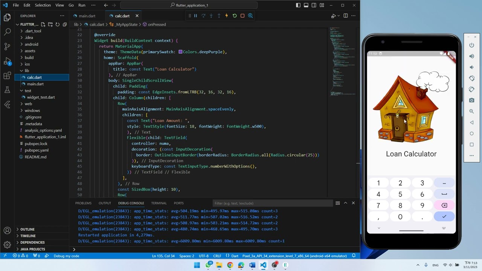Toggle the secondary side bar layout
Viewport: 482px width, 271px height.
314,5
